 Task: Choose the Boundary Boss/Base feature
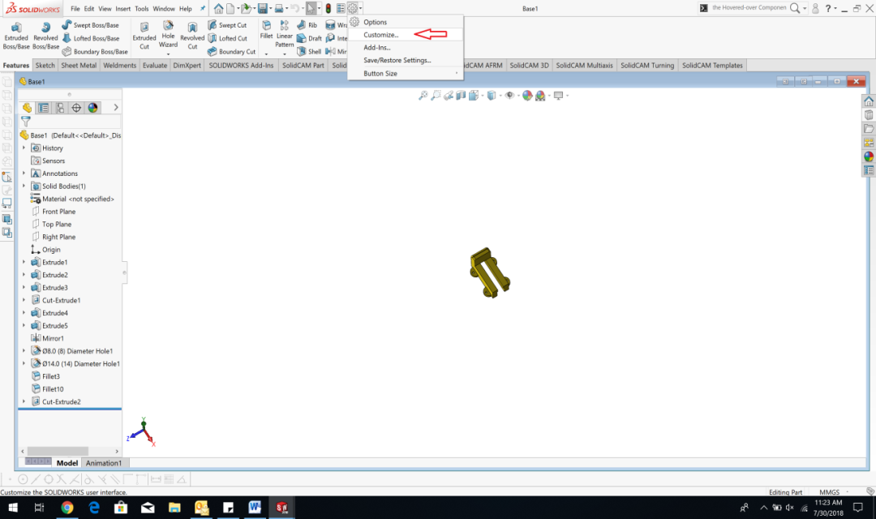click(x=95, y=51)
